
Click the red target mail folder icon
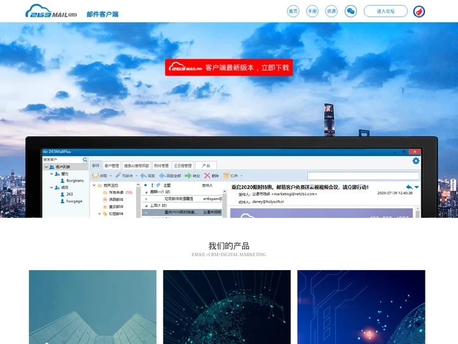[105, 199]
